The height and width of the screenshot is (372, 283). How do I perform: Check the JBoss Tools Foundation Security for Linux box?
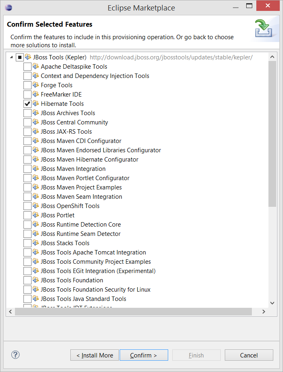tap(27, 290)
